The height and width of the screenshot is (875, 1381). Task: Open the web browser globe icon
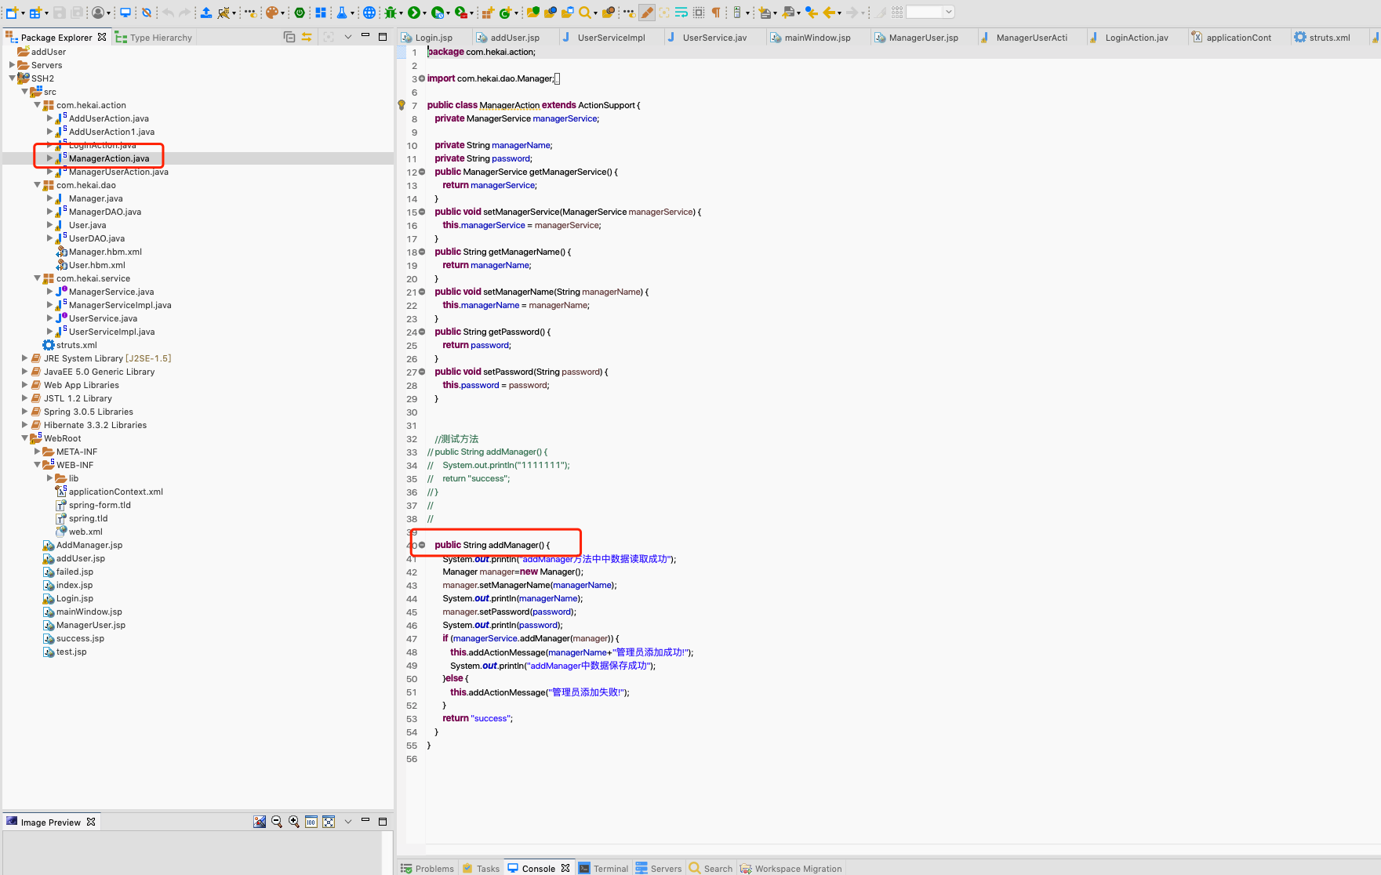coord(369,13)
